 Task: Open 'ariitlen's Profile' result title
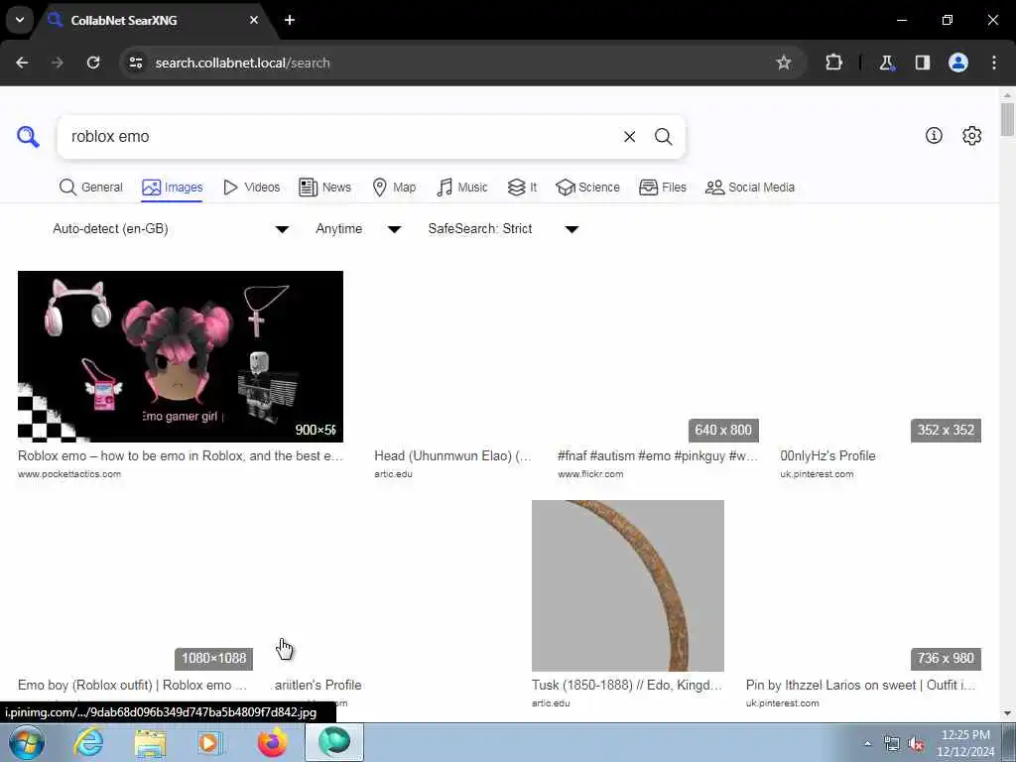pyautogui.click(x=318, y=686)
